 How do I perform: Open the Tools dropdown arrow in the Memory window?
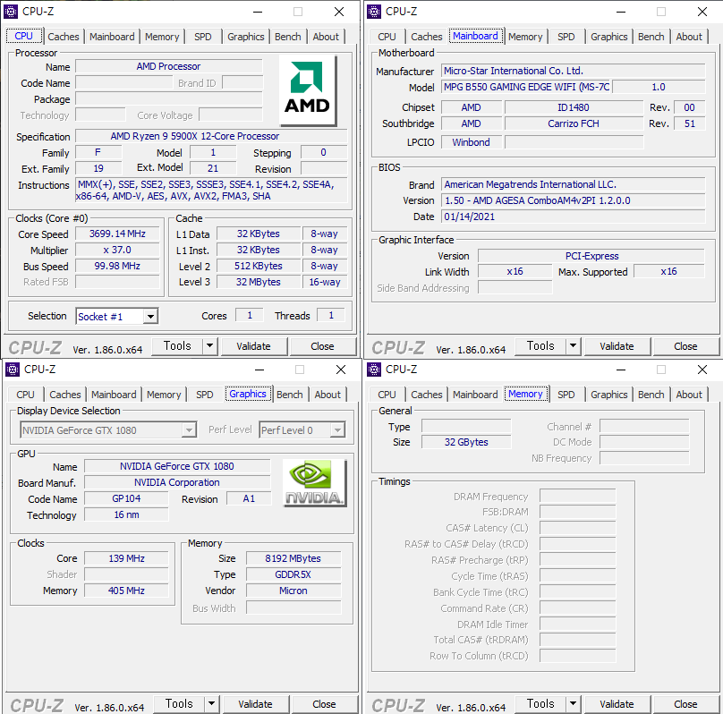tap(573, 704)
